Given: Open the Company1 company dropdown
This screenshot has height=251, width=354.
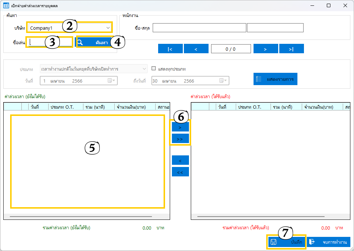Looking at the screenshot, I should [x=108, y=28].
